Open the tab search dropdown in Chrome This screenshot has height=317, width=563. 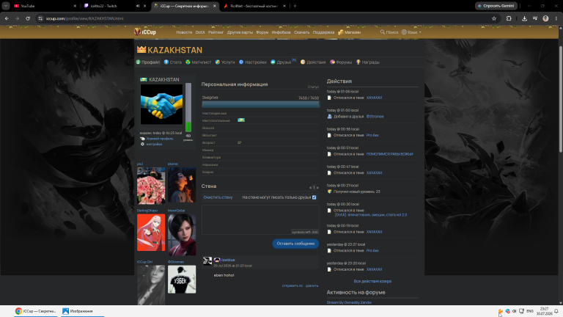6,6
